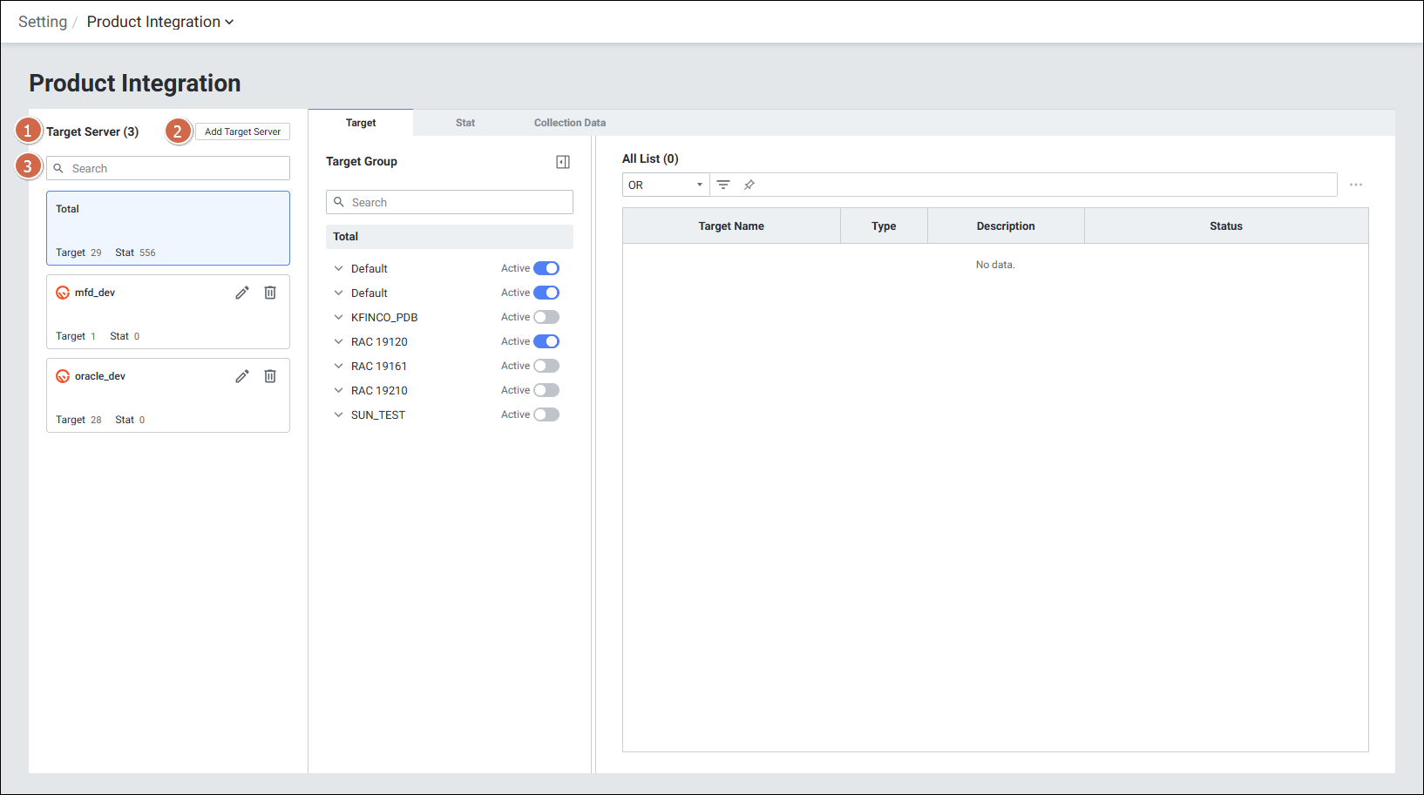Screen dimensions: 1424x795
Task: Switch to the Stat tab
Action: (x=465, y=123)
